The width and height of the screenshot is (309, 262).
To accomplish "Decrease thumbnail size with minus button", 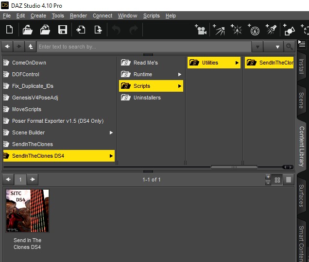I will click(x=268, y=182).
